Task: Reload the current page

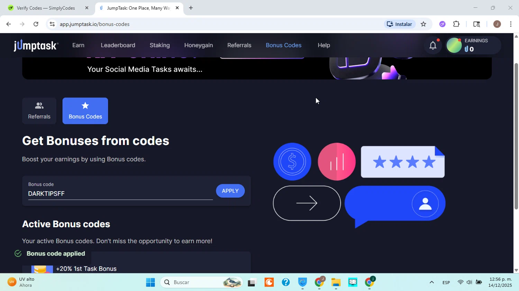Action: [x=36, y=24]
